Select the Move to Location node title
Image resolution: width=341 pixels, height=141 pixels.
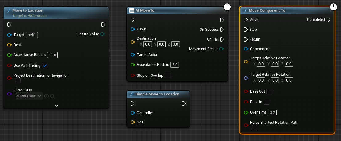pos(28,10)
